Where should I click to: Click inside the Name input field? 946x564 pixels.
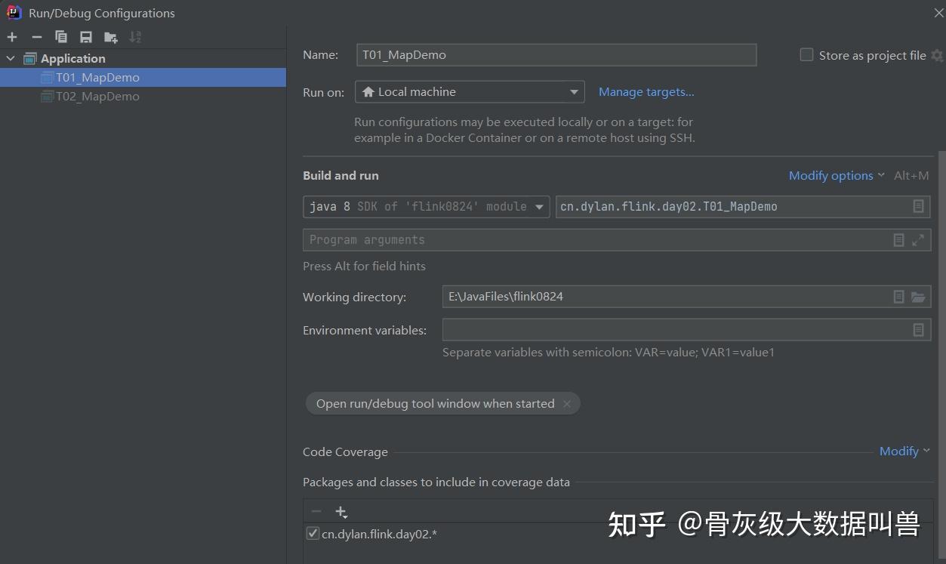(x=556, y=54)
